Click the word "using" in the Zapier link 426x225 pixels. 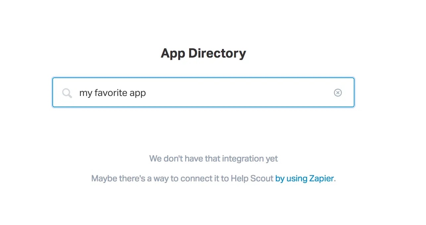coord(296,179)
